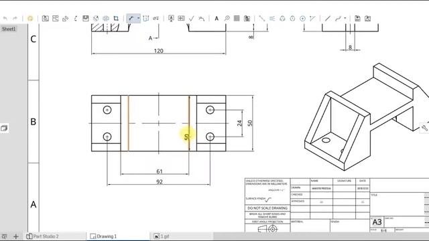Select the Spline drawing tool
The height and width of the screenshot is (241, 429).
(x=338, y=18)
